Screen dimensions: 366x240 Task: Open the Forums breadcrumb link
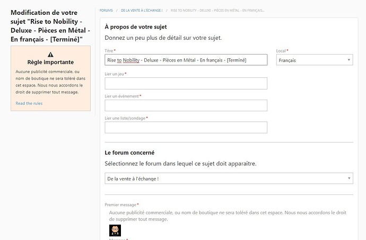pos(106,11)
